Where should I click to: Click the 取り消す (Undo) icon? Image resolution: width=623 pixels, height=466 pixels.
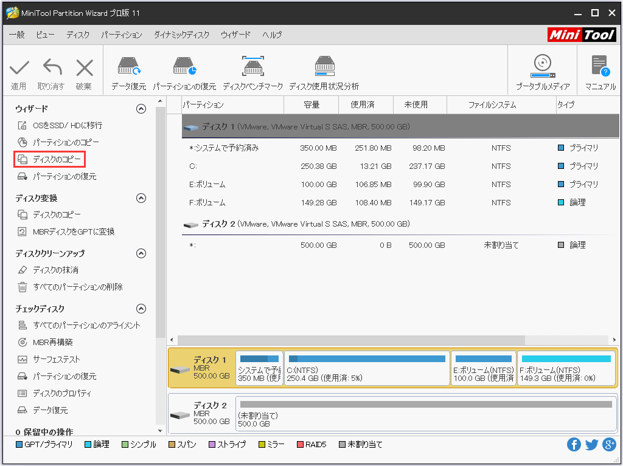[52, 70]
